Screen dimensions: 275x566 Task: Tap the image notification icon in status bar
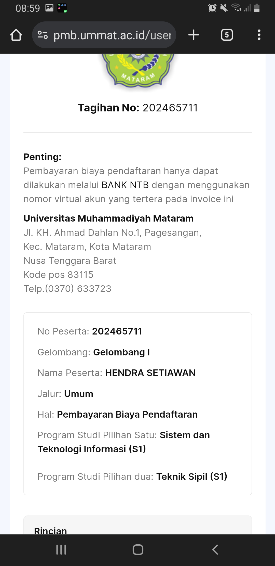[x=49, y=8]
